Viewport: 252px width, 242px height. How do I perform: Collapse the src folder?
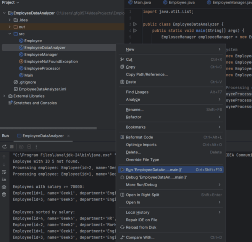pos(10,34)
